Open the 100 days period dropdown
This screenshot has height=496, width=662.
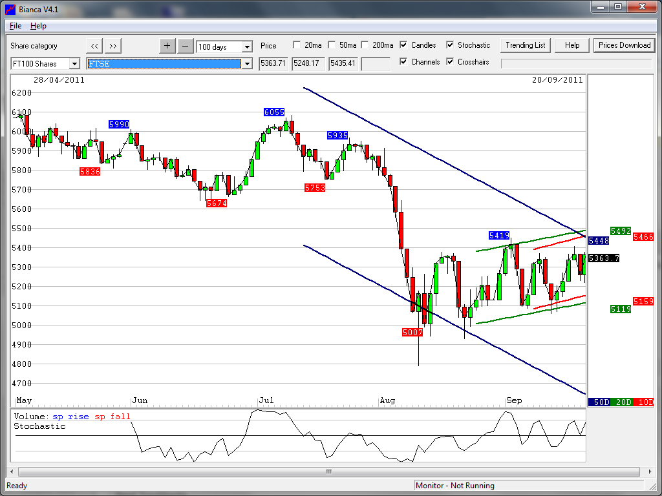tap(246, 47)
